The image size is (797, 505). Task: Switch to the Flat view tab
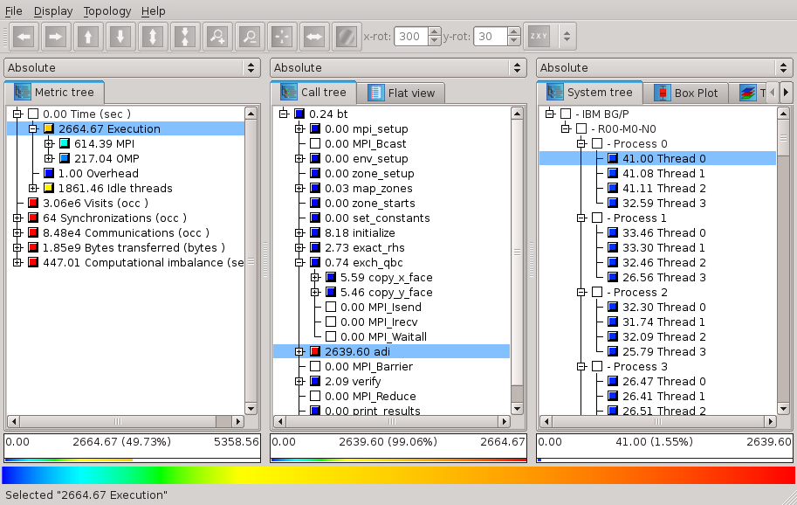402,93
